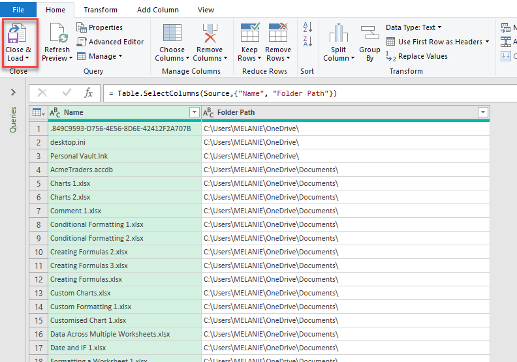Expand the Queries side pane
This screenshot has height=362, width=517.
pos(13,93)
